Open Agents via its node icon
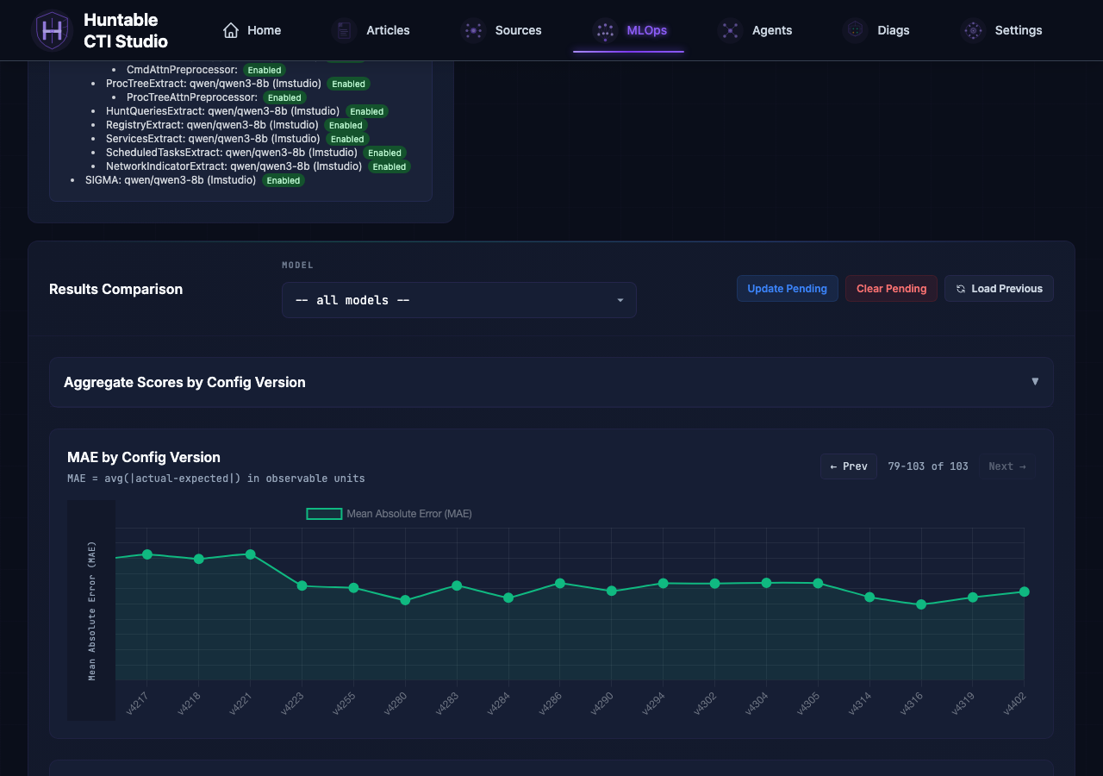This screenshot has width=1103, height=776. click(x=730, y=30)
